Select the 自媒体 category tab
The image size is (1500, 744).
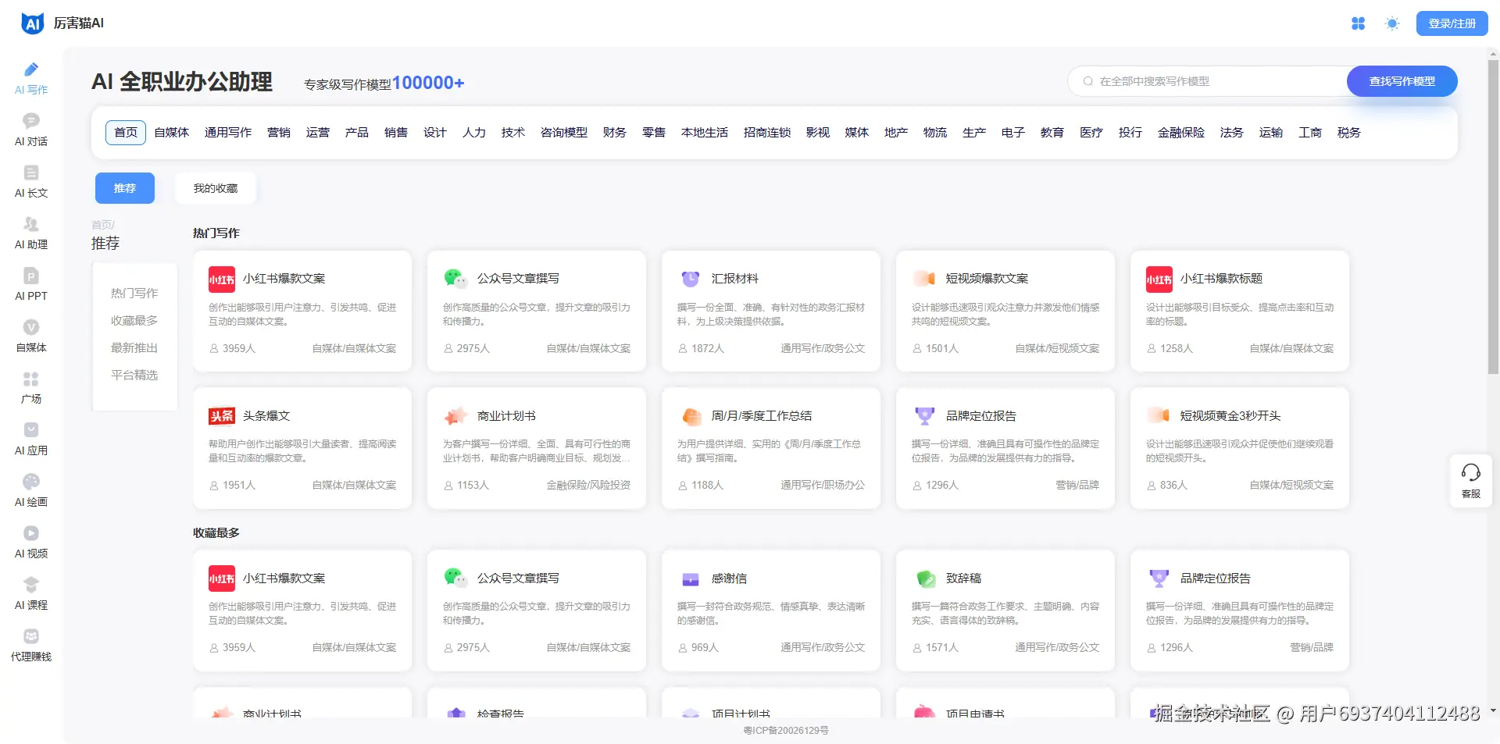coord(172,133)
